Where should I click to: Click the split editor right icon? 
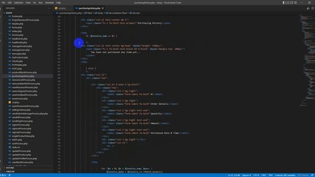click(313, 8)
